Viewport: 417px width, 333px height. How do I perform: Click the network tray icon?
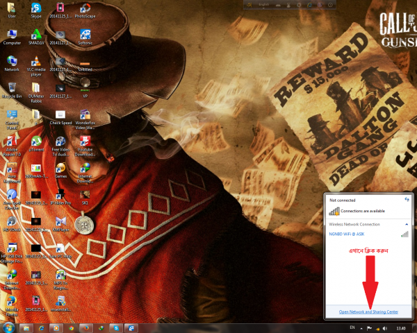pos(377,329)
